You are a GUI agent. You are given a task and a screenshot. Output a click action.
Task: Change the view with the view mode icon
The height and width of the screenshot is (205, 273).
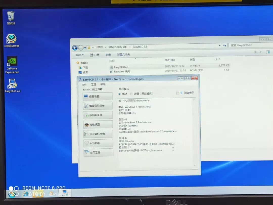point(256,52)
